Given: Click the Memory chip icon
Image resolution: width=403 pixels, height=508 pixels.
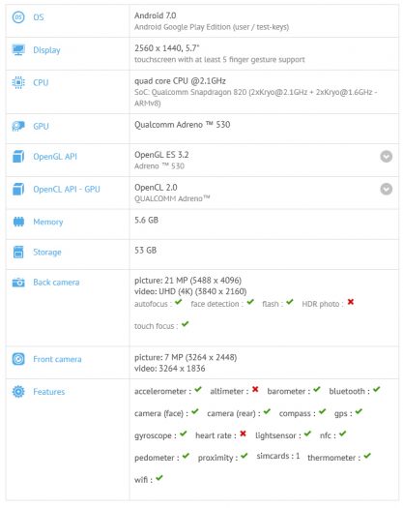Looking at the screenshot, I should 18,222.
